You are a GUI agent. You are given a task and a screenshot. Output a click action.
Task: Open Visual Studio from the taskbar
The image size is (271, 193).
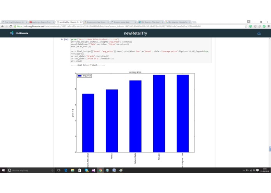point(93,170)
